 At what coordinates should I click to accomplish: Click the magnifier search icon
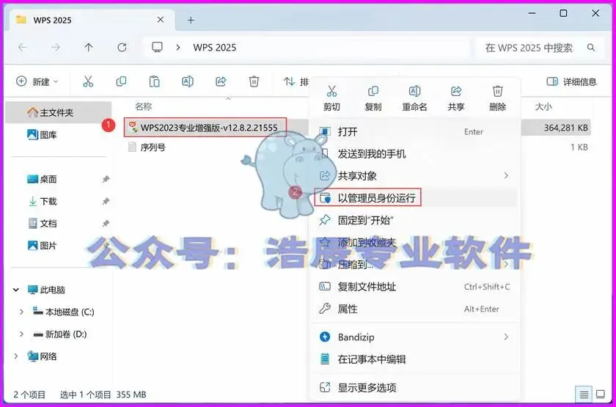click(x=591, y=48)
